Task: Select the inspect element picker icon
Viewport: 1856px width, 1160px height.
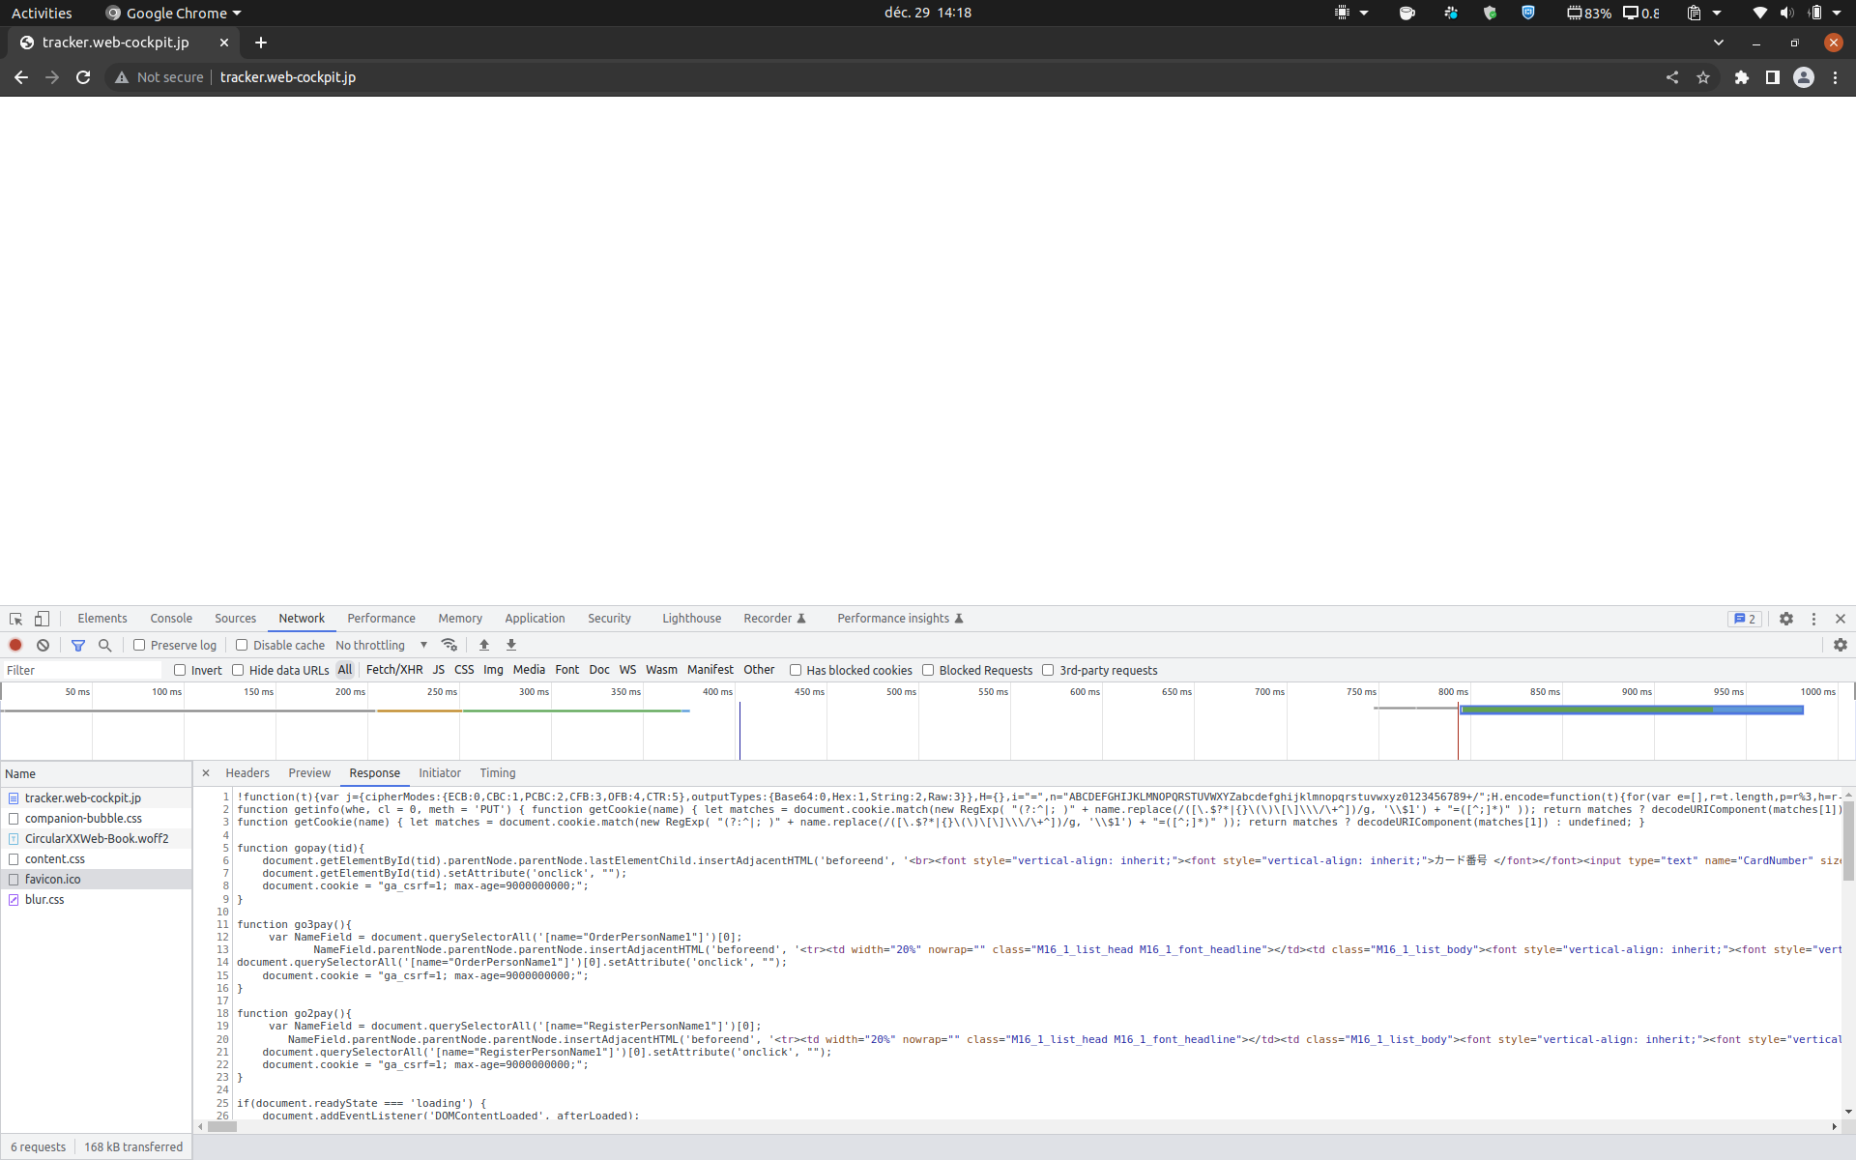Action: 15,619
